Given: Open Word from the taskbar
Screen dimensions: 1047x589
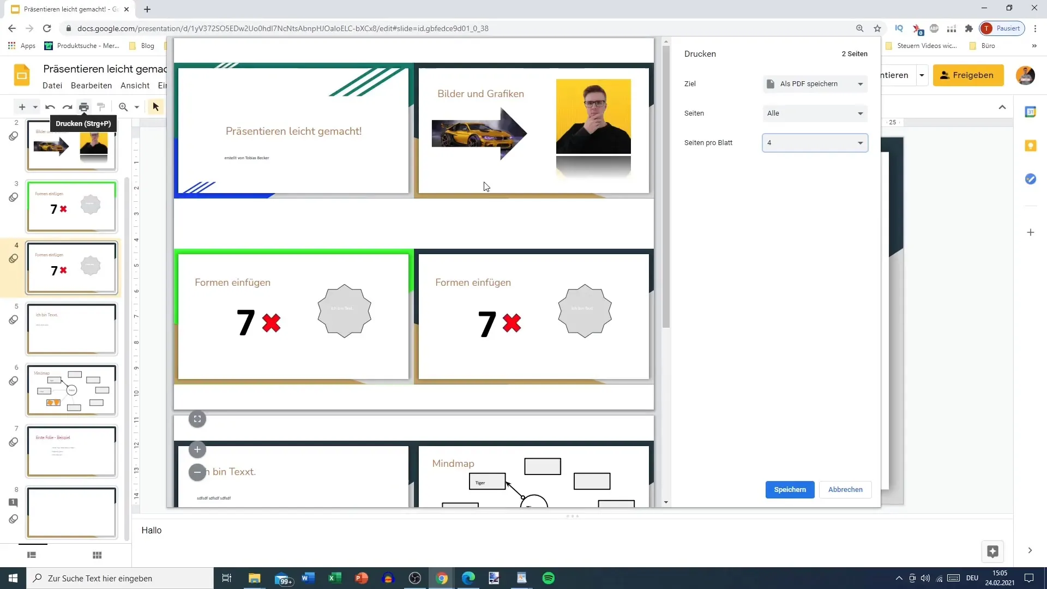Looking at the screenshot, I should [x=308, y=578].
